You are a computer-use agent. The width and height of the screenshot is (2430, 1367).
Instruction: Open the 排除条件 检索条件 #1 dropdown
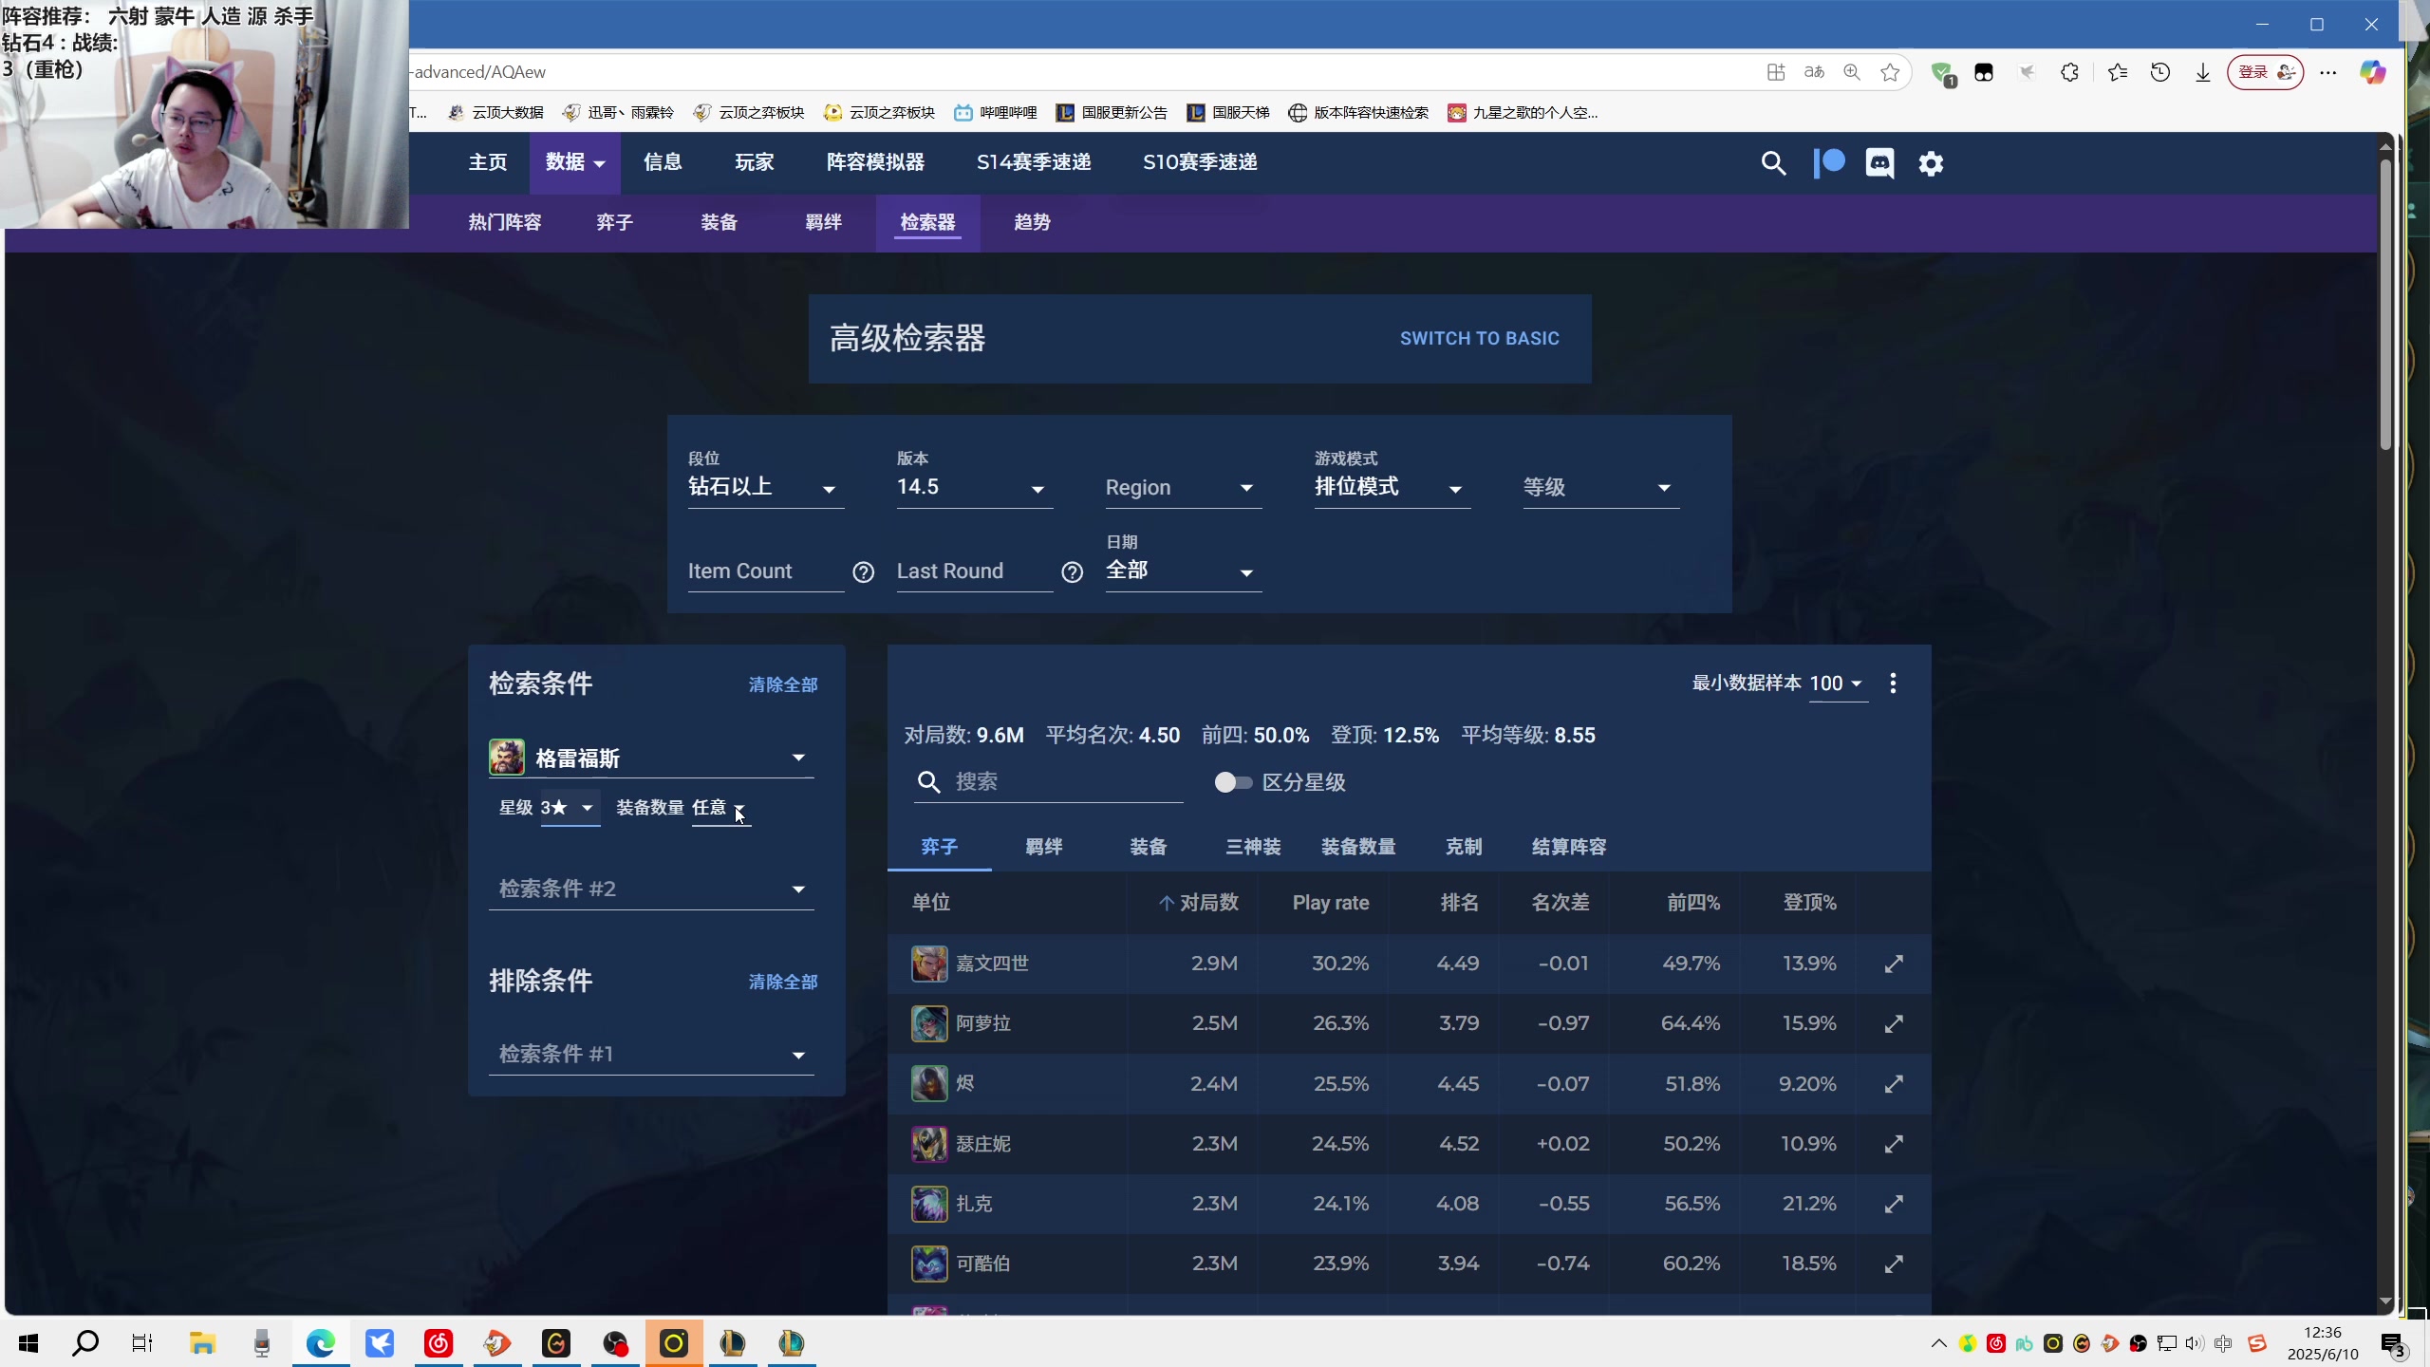(651, 1054)
